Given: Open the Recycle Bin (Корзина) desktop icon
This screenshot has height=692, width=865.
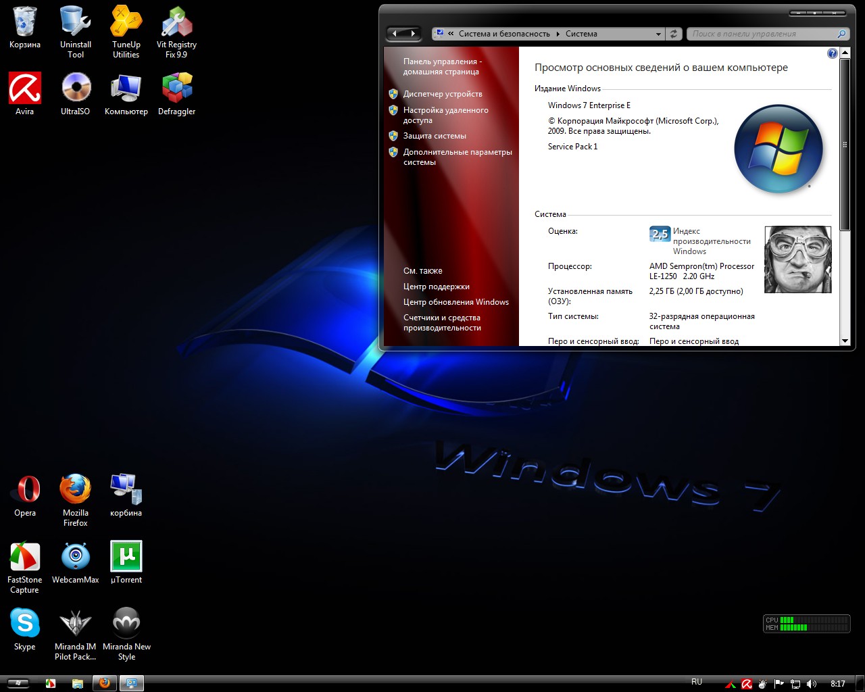Looking at the screenshot, I should click(25, 28).
